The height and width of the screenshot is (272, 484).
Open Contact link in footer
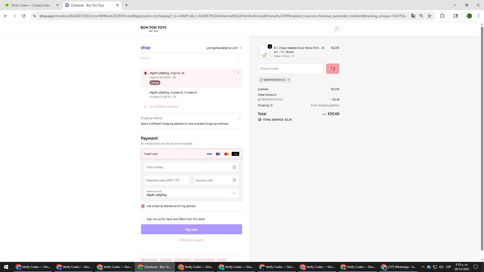[222, 259]
